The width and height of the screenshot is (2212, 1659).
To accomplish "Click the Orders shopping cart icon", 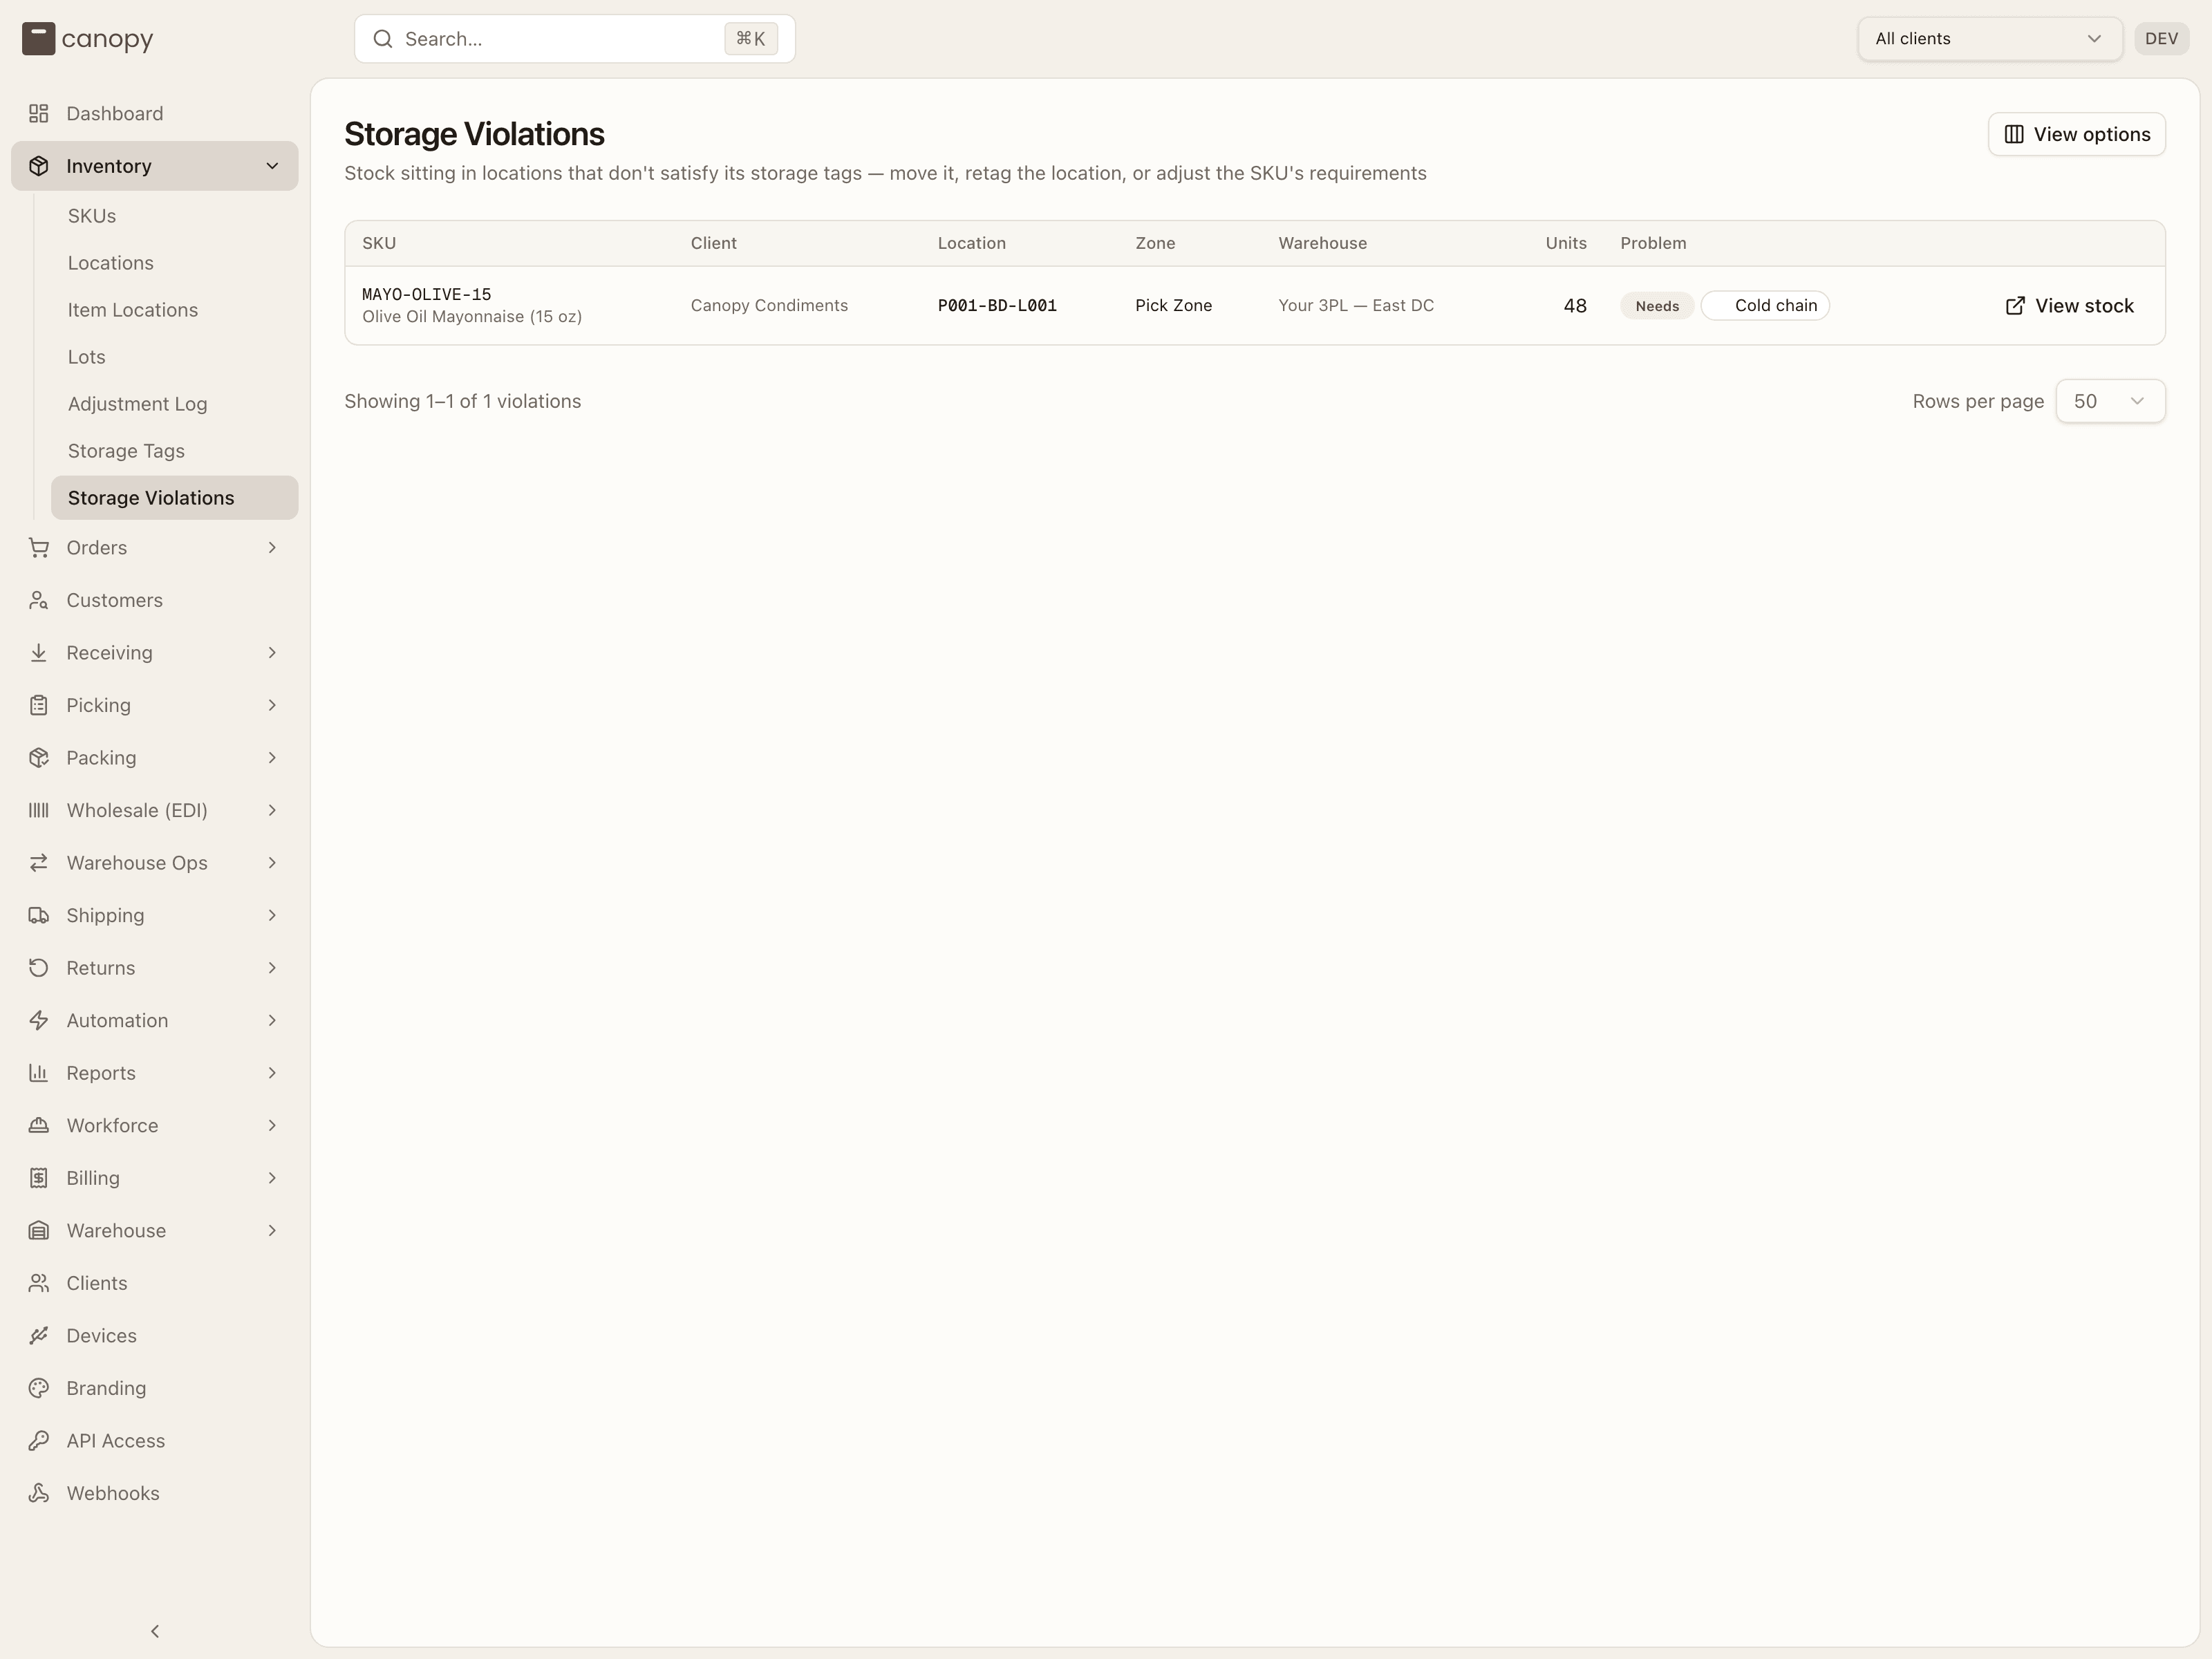I will coord(38,548).
